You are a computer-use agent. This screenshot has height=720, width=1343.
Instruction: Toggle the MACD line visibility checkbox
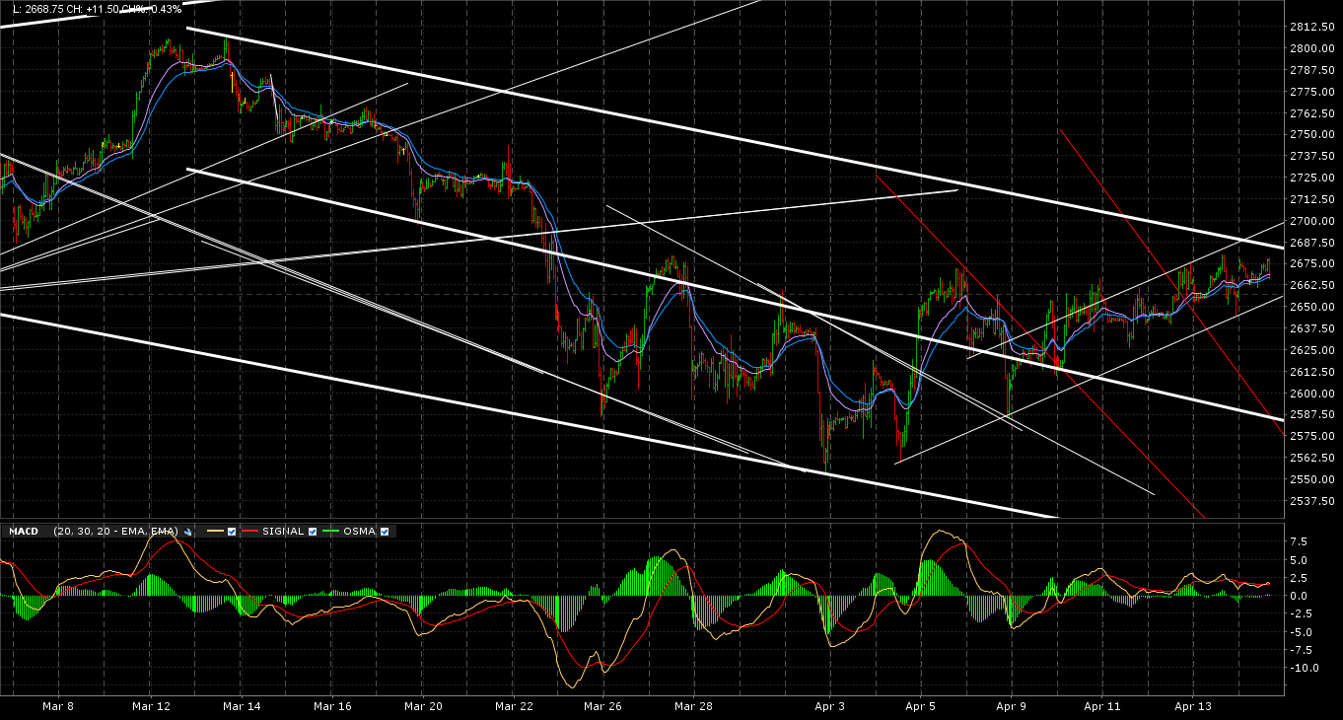[231, 532]
